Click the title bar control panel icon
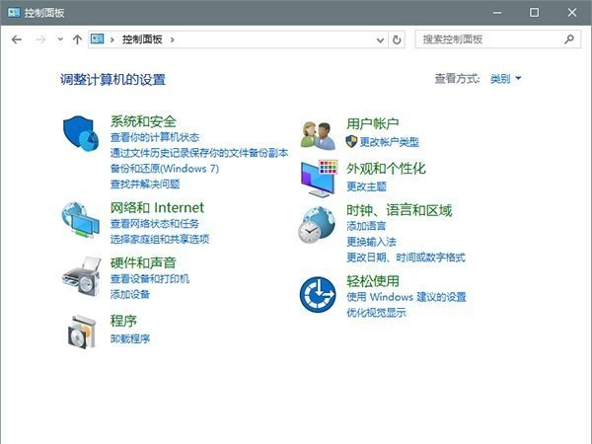The width and height of the screenshot is (592, 444). 14,13
